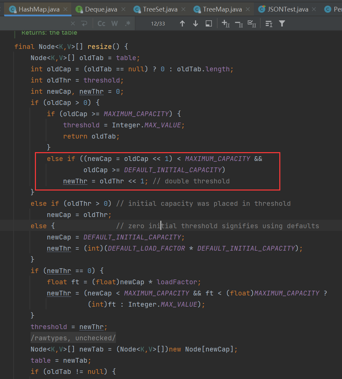Screen dimensions: 342x379
Task: Click 'if (newThr == 0)' condition line
Action: click(x=67, y=271)
